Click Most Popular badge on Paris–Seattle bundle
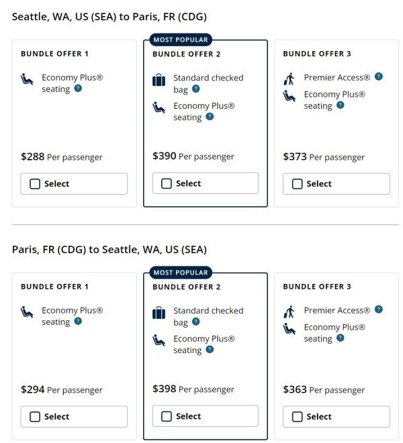 pos(181,273)
